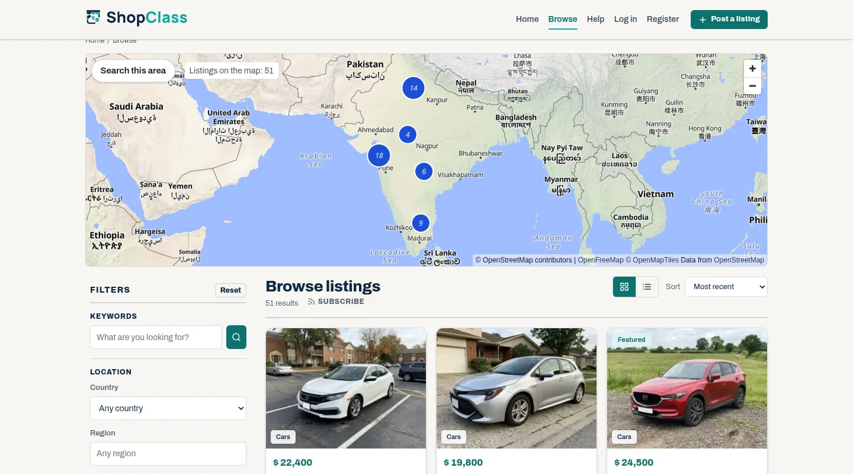This screenshot has width=853, height=474.
Task: Click the price $ 19,800
Action: (x=463, y=463)
